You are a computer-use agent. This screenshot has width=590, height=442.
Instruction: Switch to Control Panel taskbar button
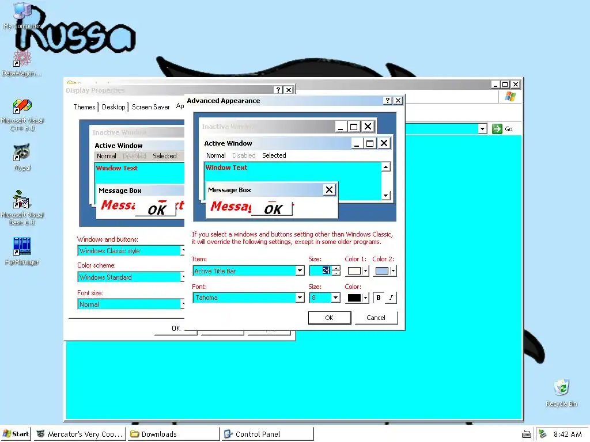267,434
